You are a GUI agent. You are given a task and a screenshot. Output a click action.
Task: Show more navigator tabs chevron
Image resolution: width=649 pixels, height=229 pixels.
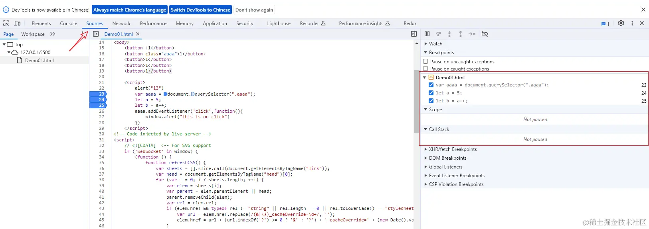[x=53, y=34]
